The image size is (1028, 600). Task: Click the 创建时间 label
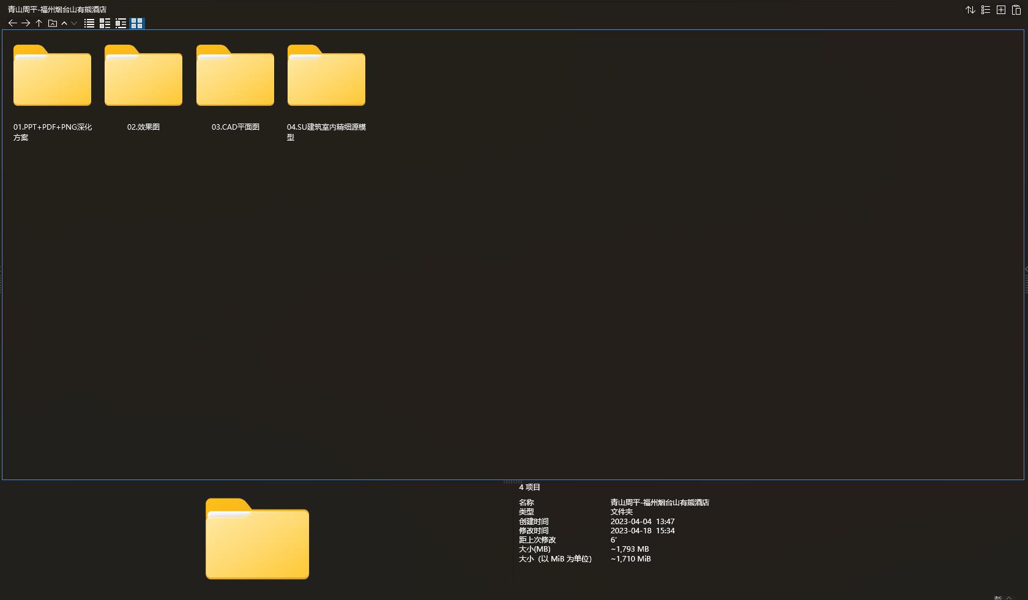[x=534, y=522]
